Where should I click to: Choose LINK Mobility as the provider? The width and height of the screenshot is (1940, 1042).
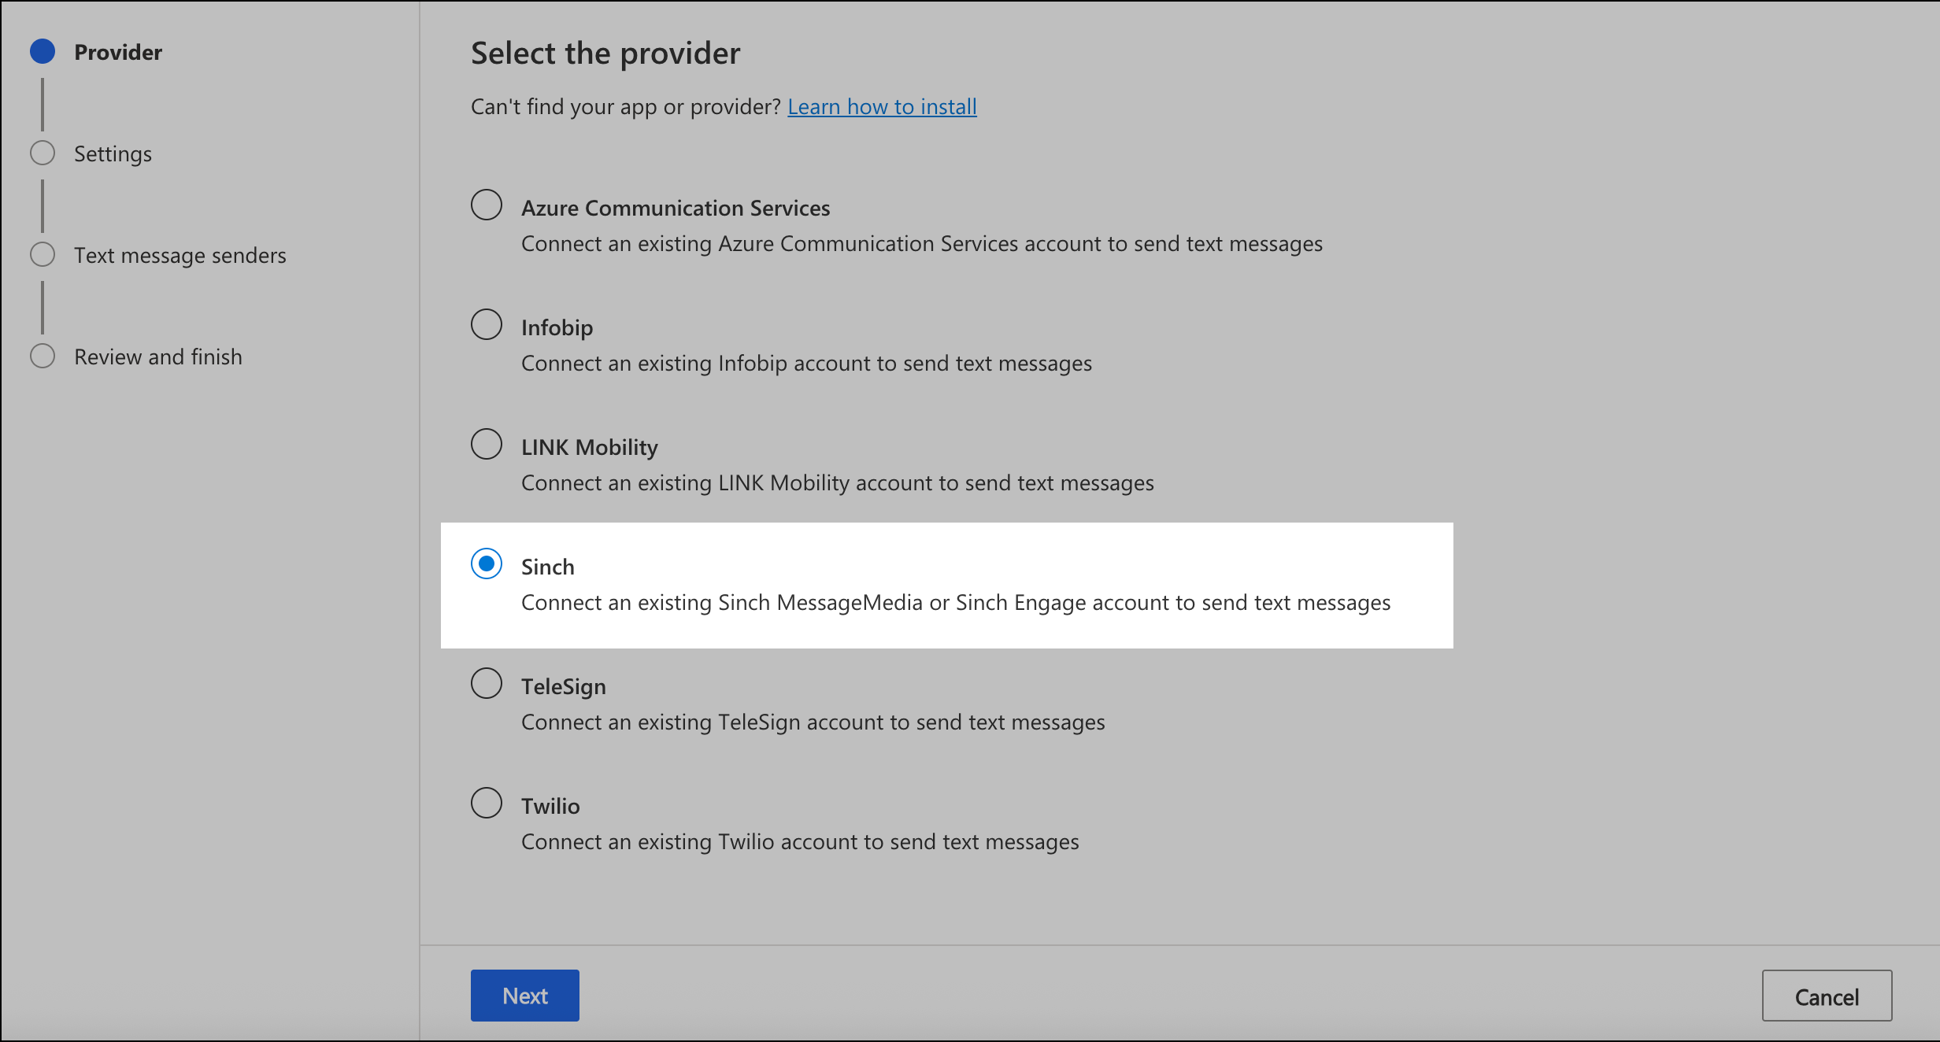(x=487, y=444)
